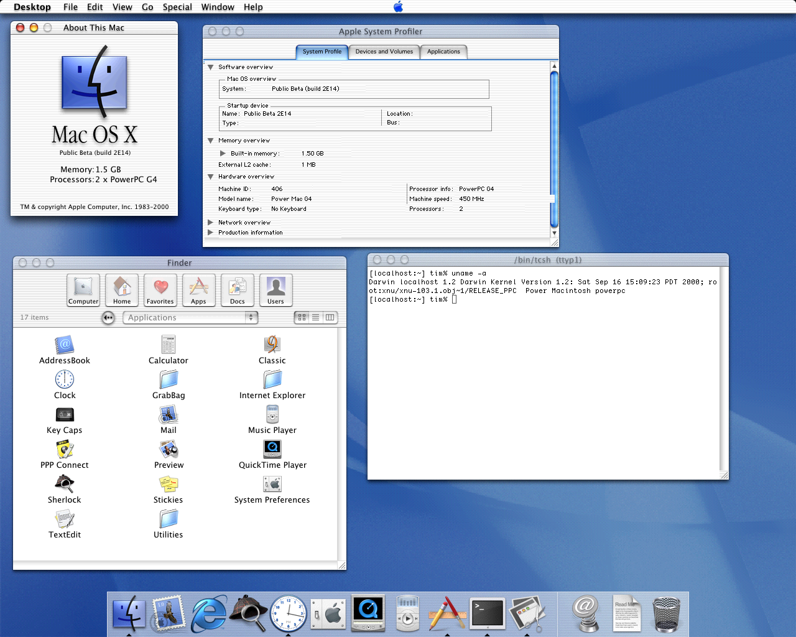Screen dimensions: 796x637
Task: Select System Preferences icon in Finder window
Action: pos(272,484)
